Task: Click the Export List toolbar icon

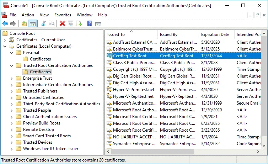Action: tap(79, 23)
